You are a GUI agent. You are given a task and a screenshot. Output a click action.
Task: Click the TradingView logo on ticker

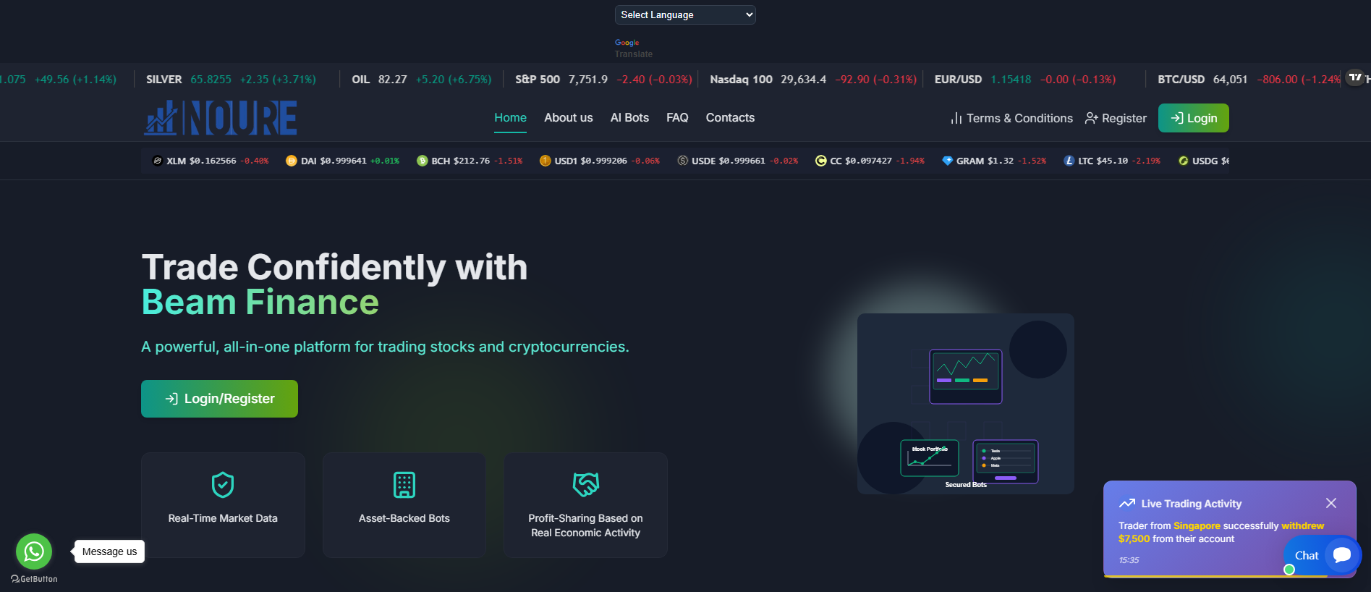[1355, 77]
